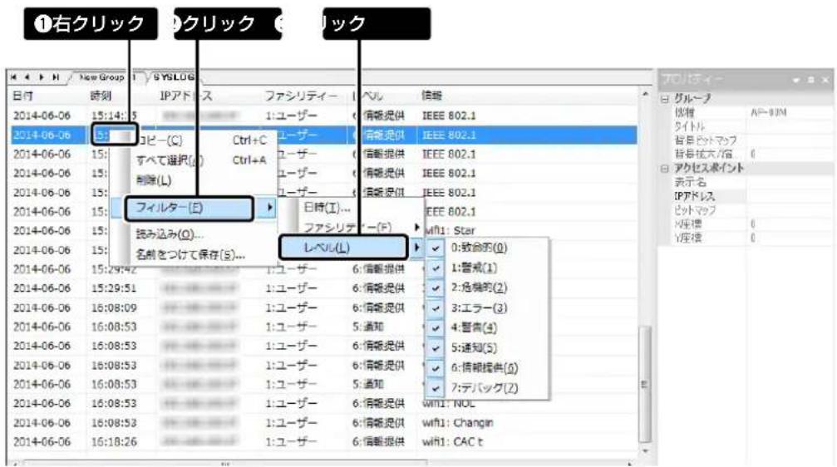
Task: Select log row at 15:29:51
Action: tap(323, 288)
